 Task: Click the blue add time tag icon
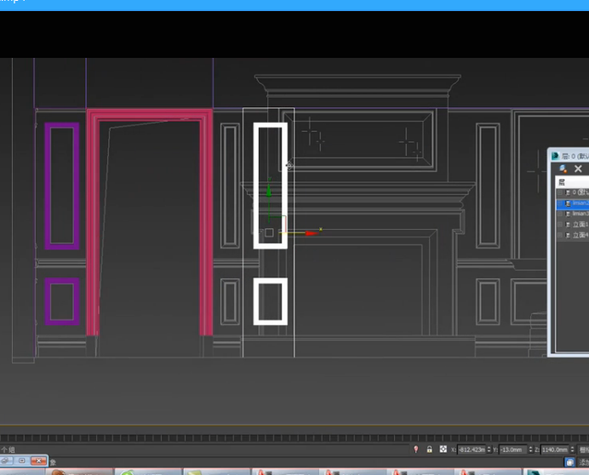tap(570, 461)
